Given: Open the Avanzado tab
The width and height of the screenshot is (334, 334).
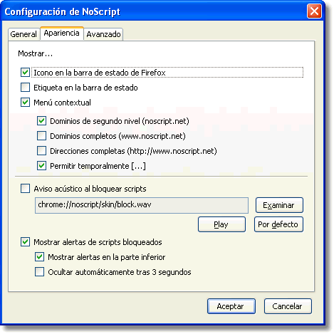Looking at the screenshot, I should (x=103, y=34).
